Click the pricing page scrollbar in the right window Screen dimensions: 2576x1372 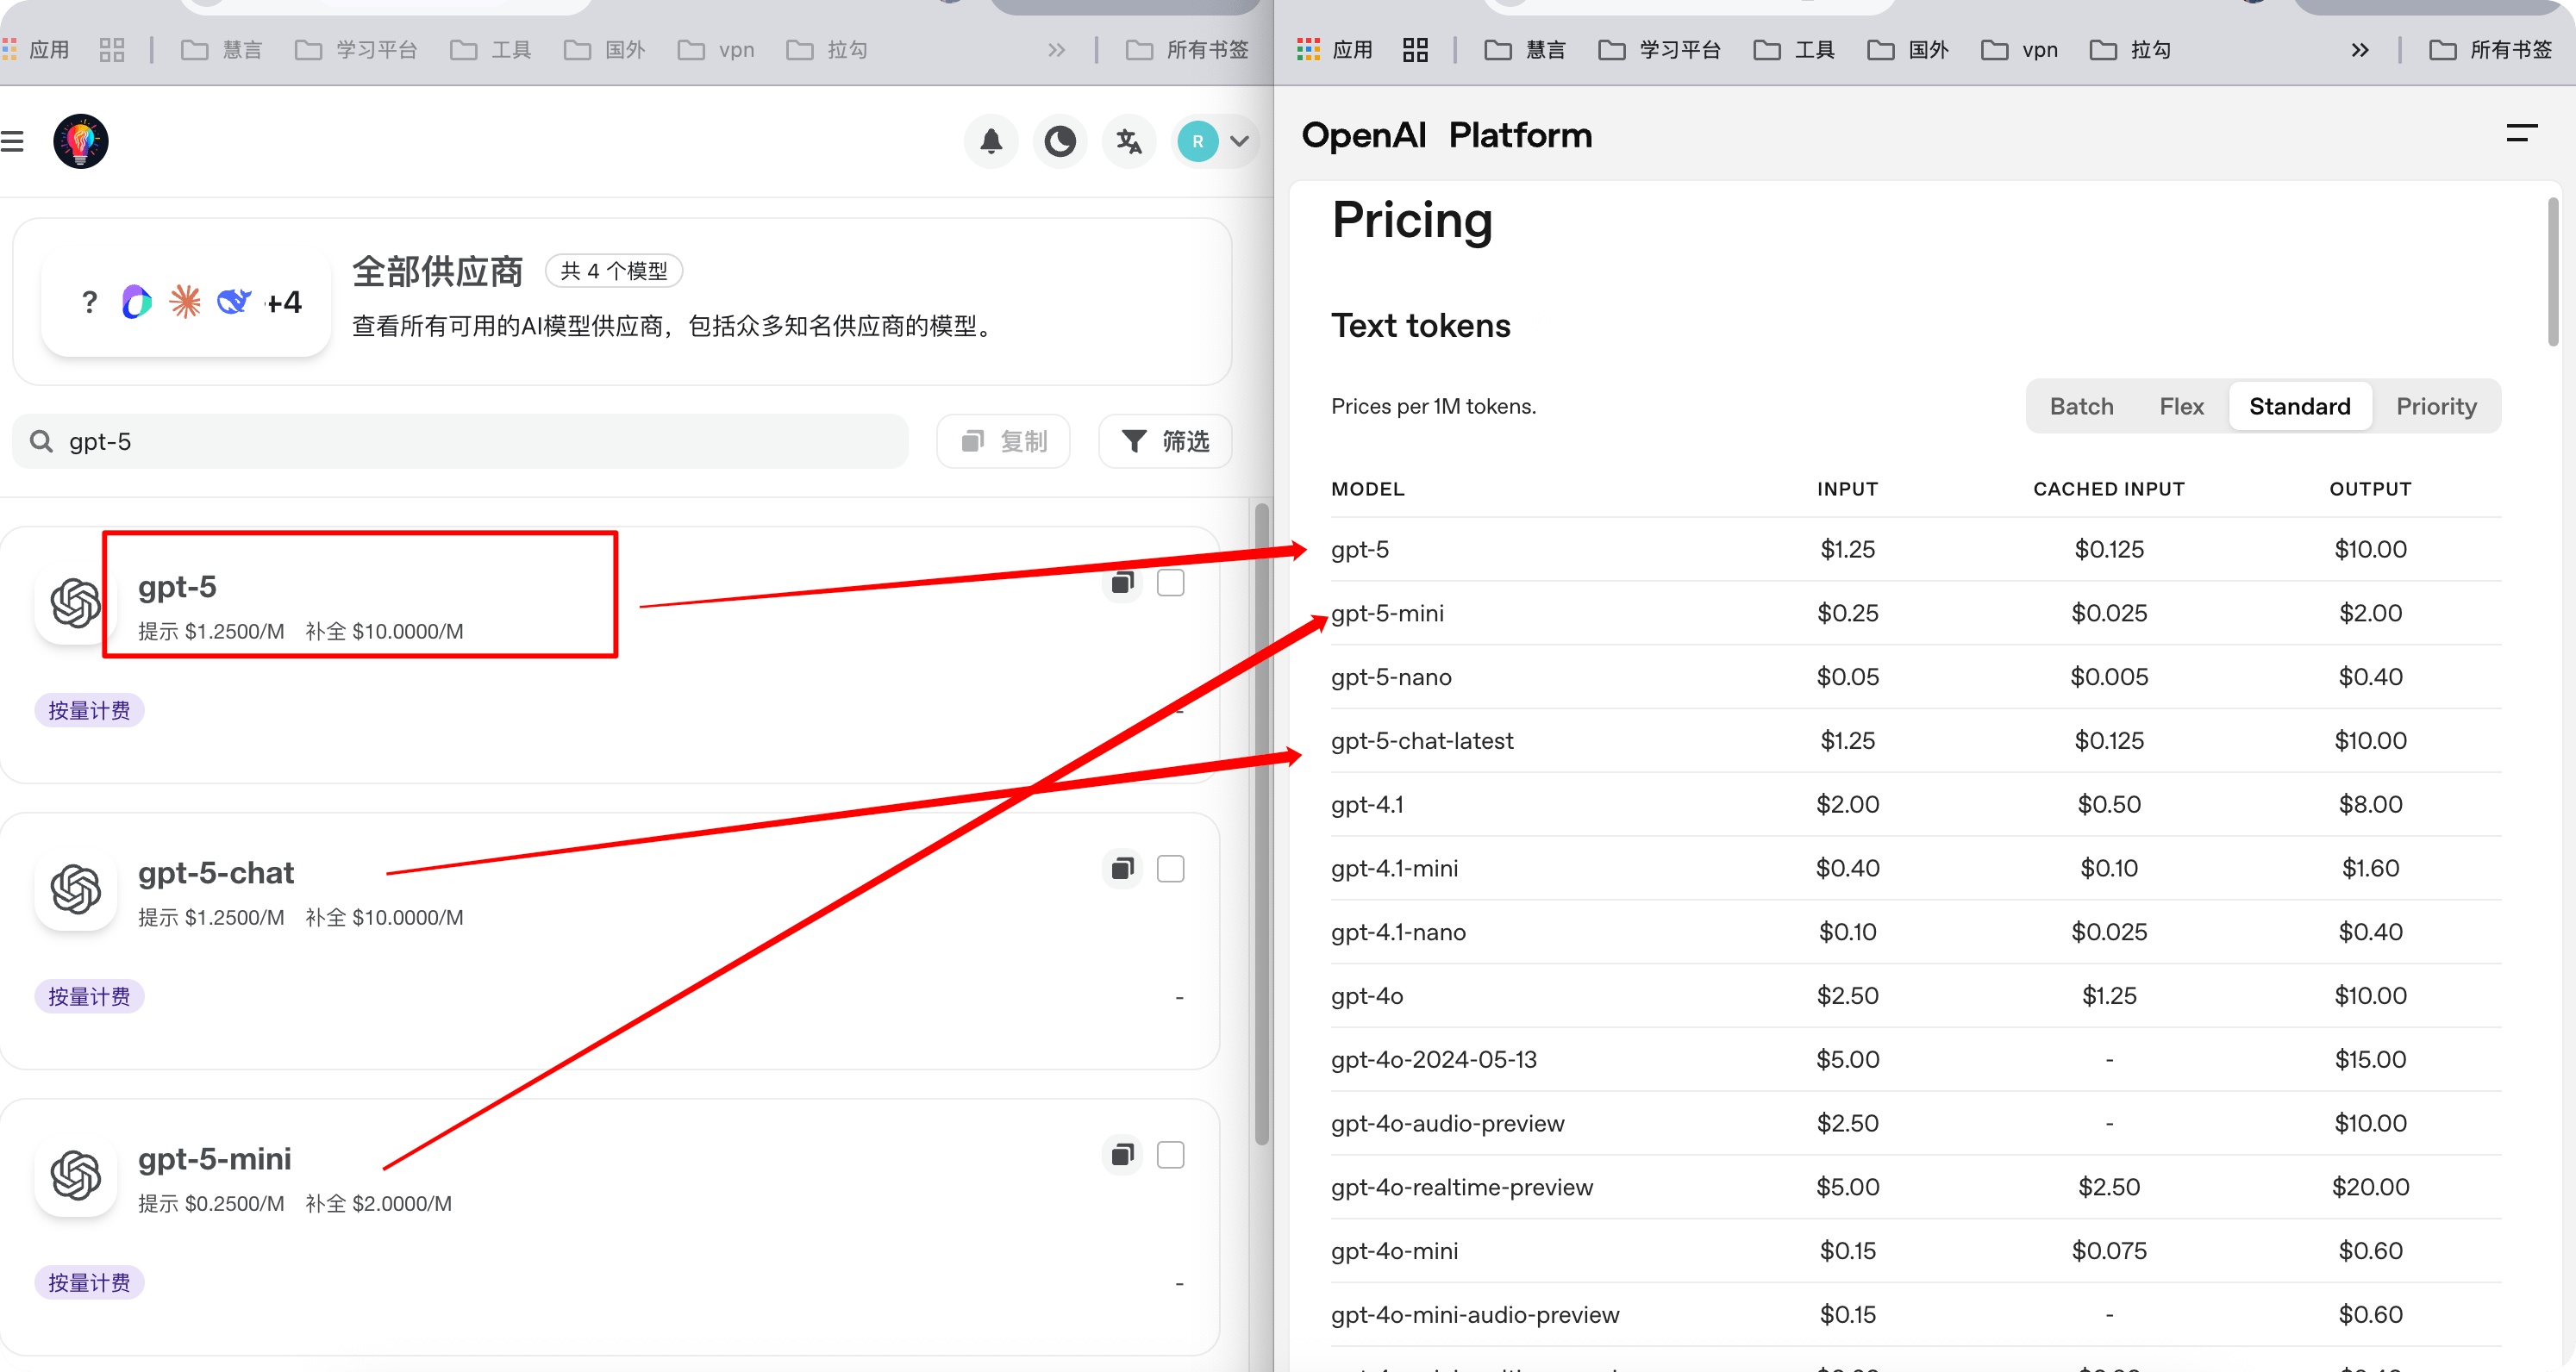click(2553, 272)
